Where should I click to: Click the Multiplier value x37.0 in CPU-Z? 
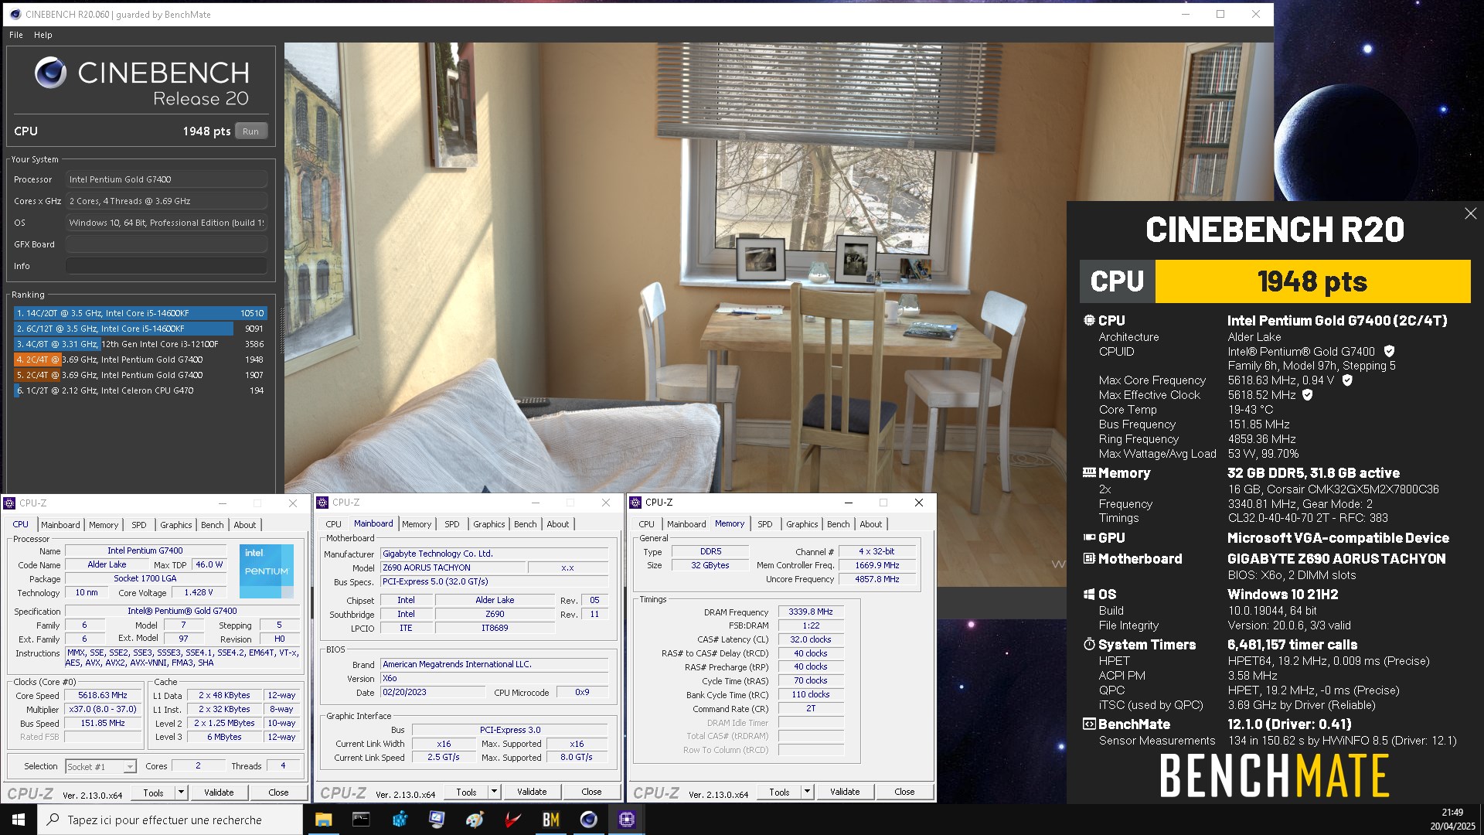point(103,709)
